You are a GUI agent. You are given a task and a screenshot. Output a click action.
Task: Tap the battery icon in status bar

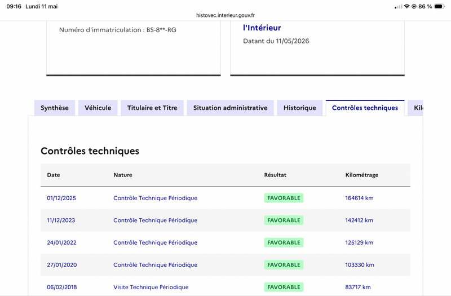click(440, 6)
